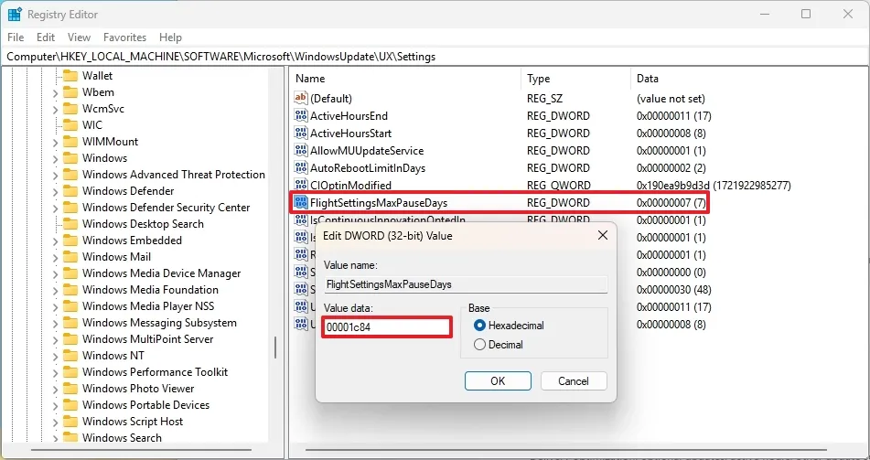Click the Registry Editor app icon in title bar
This screenshot has height=460, width=870.
(x=15, y=15)
